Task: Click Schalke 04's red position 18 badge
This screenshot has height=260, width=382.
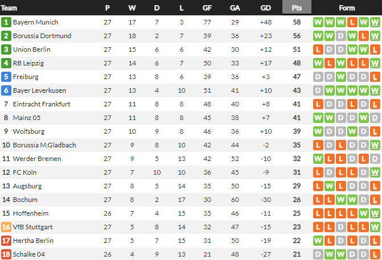Action: pos(6,254)
